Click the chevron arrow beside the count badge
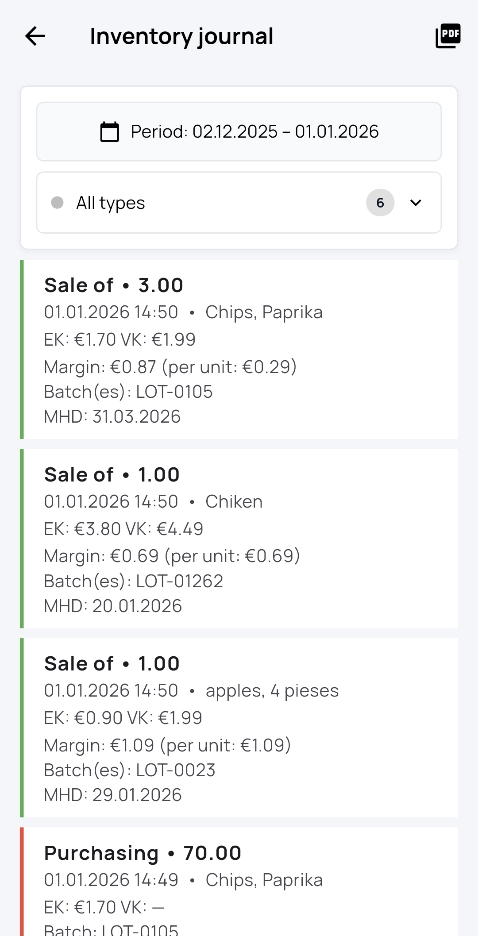 point(416,203)
